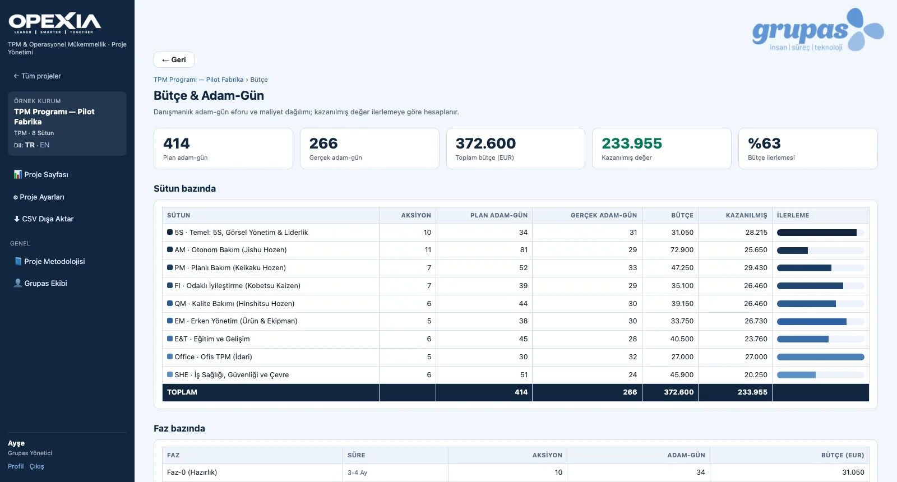897x482 pixels.
Task: Sort by the Plan Adam-Gün column header
Action: tap(498, 215)
